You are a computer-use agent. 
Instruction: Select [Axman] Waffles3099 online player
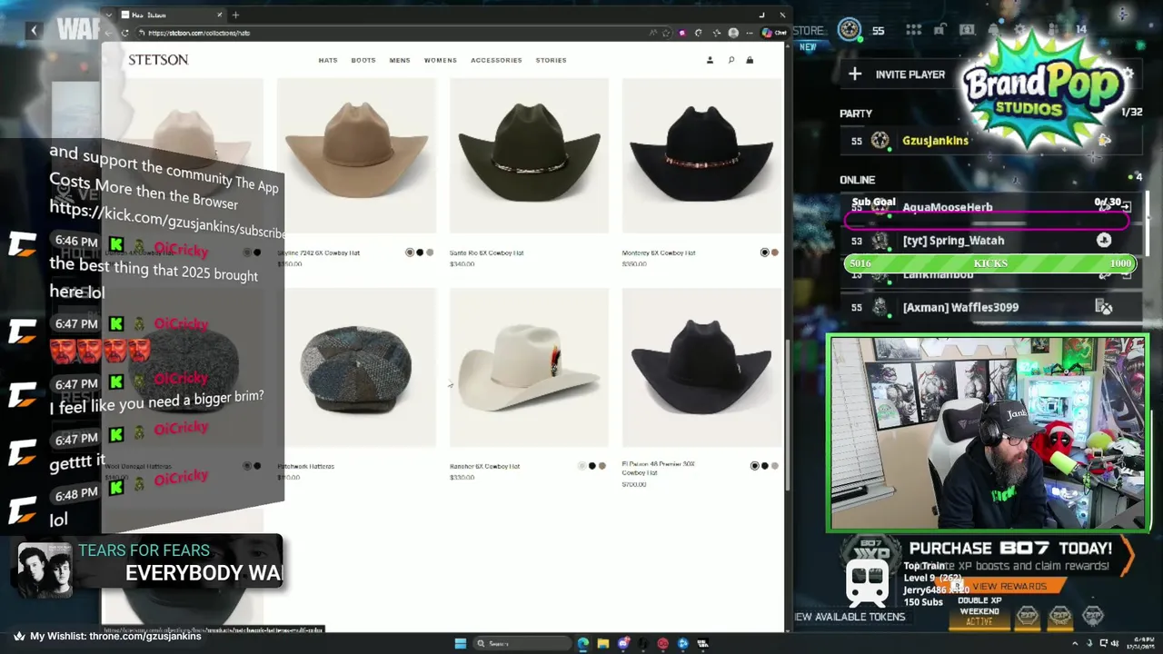960,307
